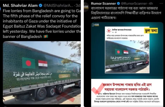Click Rumor Scanner's blue verified badge
This screenshot has height=107, width=165.
point(119,3)
